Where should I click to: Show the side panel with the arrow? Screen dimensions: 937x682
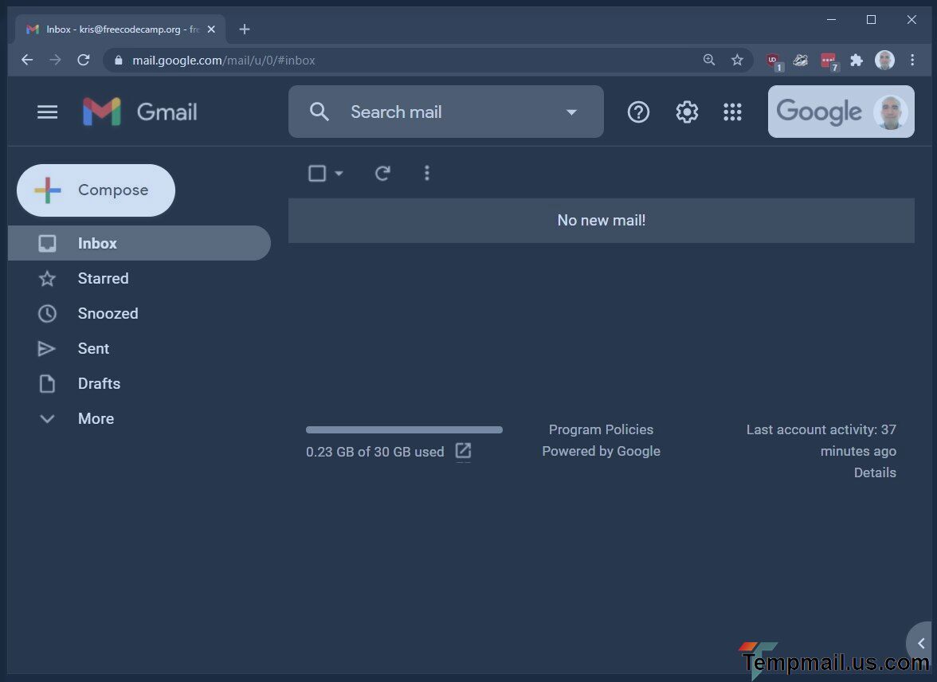[921, 643]
